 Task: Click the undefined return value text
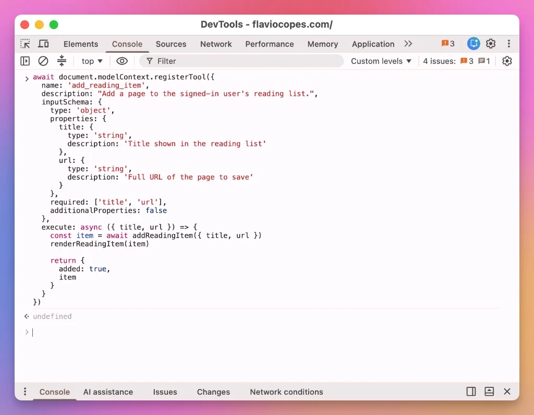pyautogui.click(x=52, y=316)
